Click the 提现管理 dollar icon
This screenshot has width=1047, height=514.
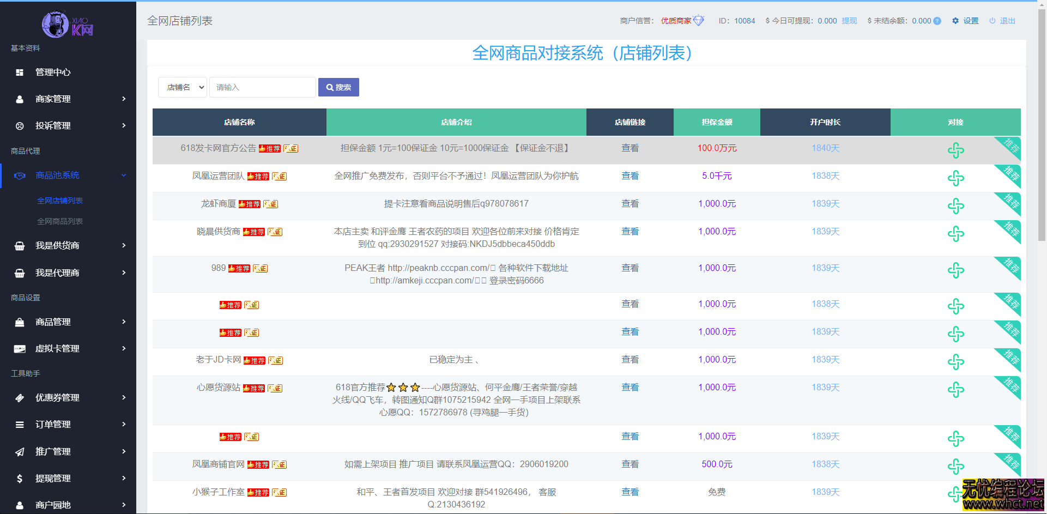click(x=20, y=478)
